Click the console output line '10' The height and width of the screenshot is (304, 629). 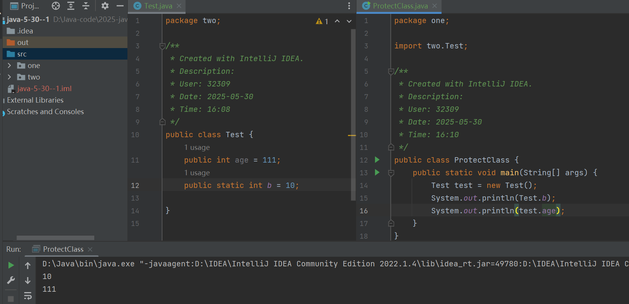point(47,277)
